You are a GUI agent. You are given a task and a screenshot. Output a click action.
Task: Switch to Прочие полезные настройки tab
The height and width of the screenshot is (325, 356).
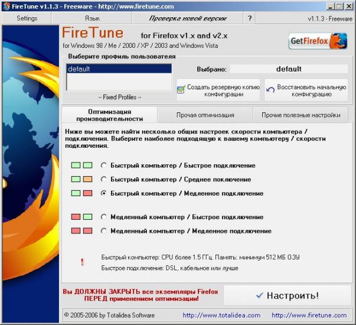301,115
